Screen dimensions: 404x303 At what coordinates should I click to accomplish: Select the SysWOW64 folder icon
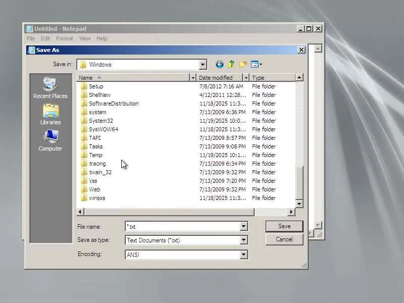pyautogui.click(x=84, y=129)
